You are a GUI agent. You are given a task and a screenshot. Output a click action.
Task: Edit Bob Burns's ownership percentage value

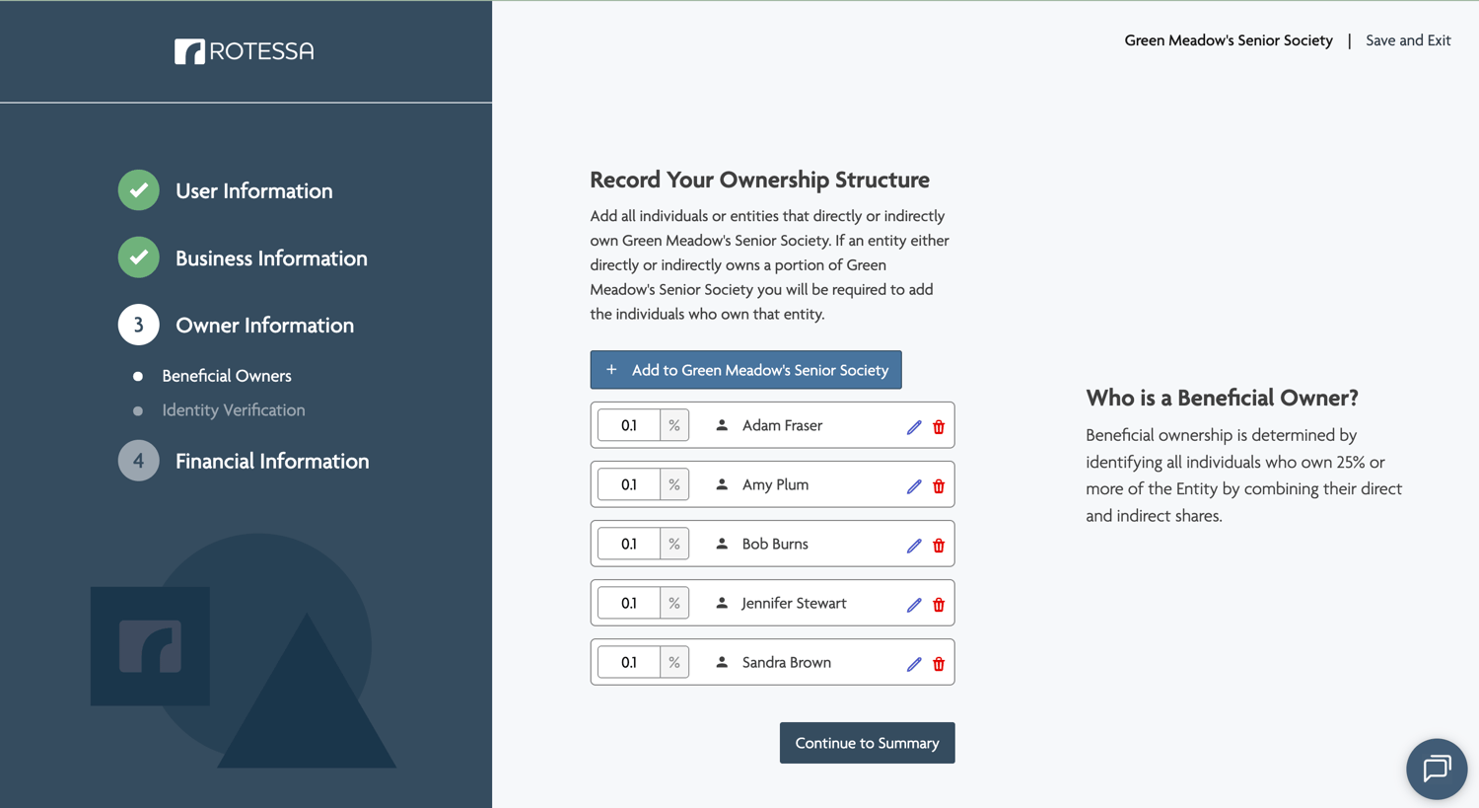[629, 544]
